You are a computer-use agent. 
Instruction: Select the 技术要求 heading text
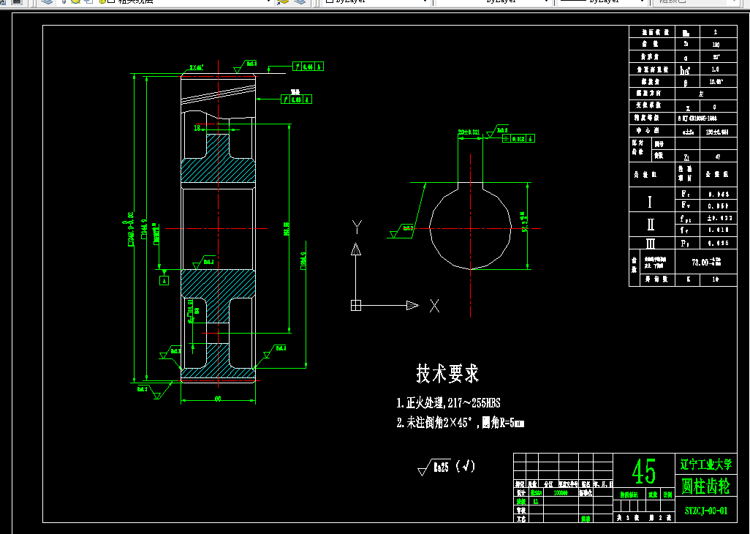pyautogui.click(x=447, y=373)
